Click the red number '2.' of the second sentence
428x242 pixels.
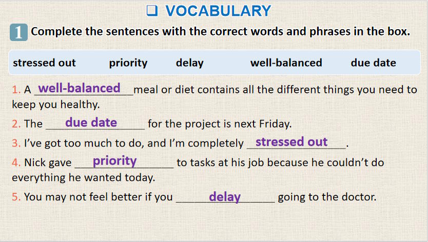(16, 124)
